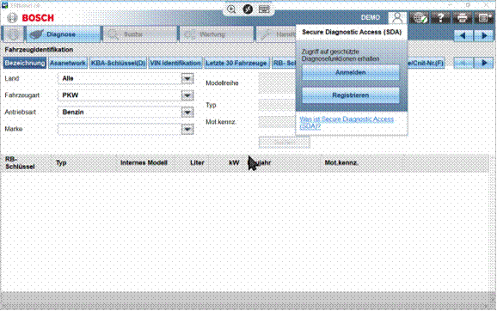The width and height of the screenshot is (497, 311).
Task: Click the main navigation left arrow
Action: pyautogui.click(x=463, y=35)
